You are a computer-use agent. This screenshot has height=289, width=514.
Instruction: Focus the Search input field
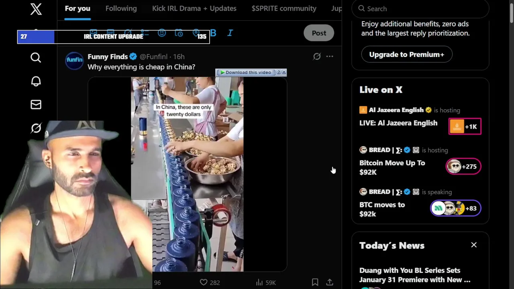420,8
